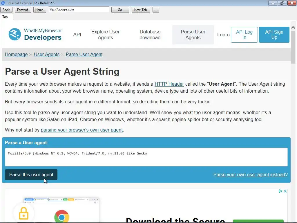The width and height of the screenshot is (297, 223).
Task: Follow the User Agents breadcrumb link
Action: pyautogui.click(x=47, y=54)
